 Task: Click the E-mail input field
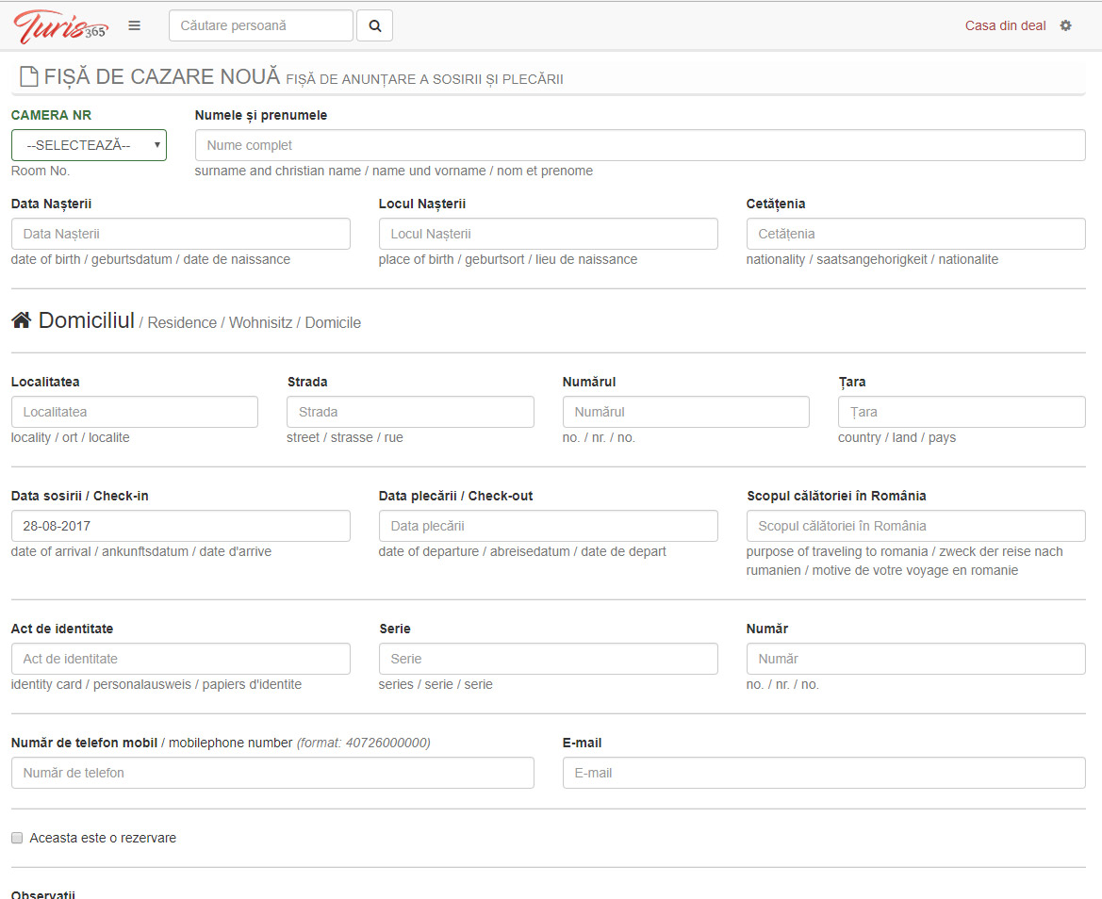click(x=825, y=773)
